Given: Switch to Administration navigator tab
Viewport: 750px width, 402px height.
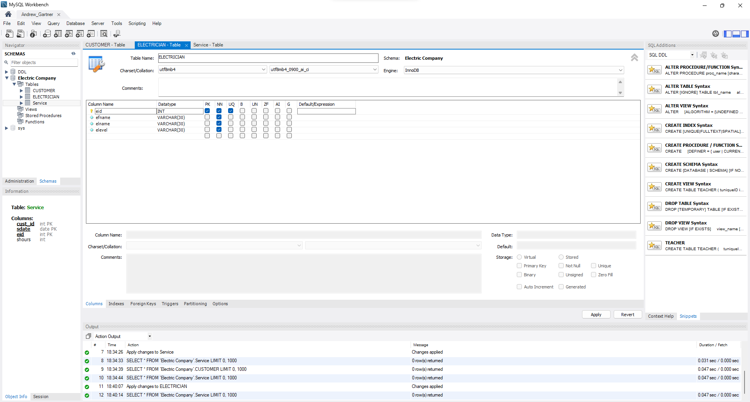Looking at the screenshot, I should coord(20,181).
